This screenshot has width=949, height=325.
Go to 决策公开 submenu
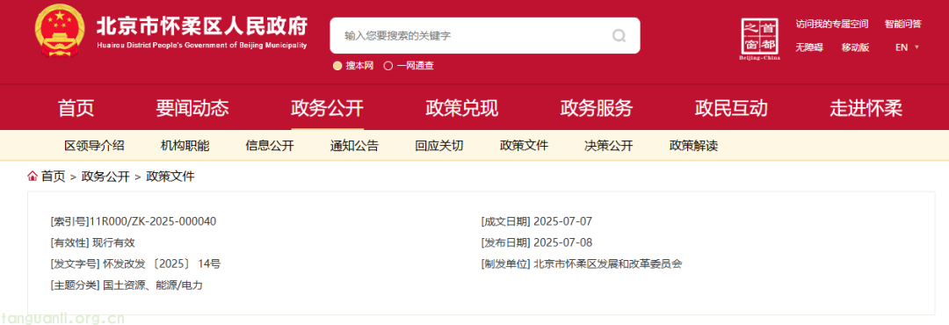[609, 145]
